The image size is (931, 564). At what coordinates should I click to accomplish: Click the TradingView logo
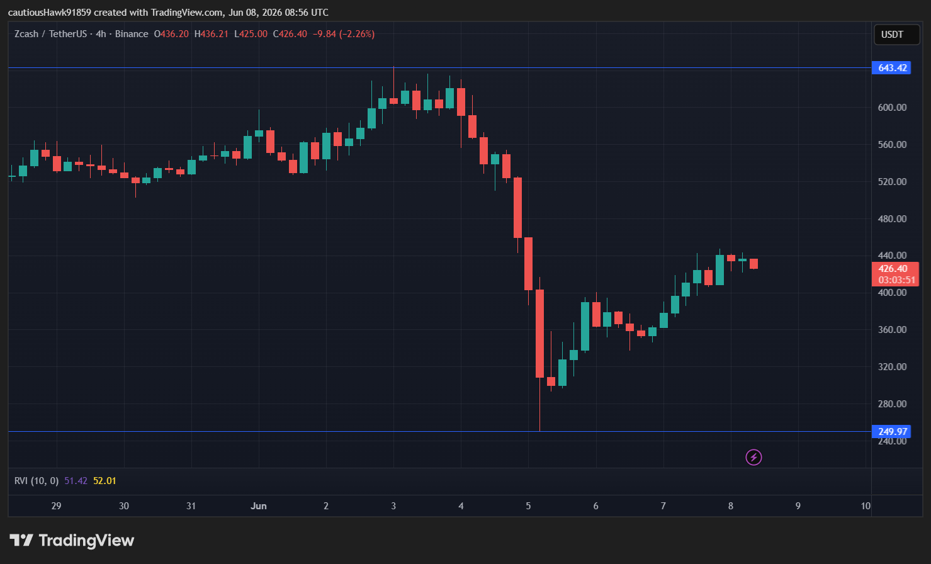click(x=72, y=540)
